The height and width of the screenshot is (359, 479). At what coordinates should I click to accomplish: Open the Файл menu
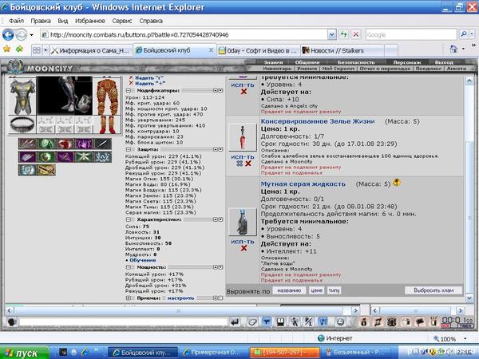pos(17,21)
